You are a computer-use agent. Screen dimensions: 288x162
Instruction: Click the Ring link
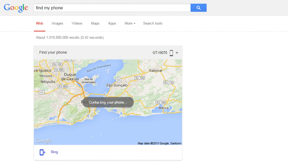pos(54,152)
